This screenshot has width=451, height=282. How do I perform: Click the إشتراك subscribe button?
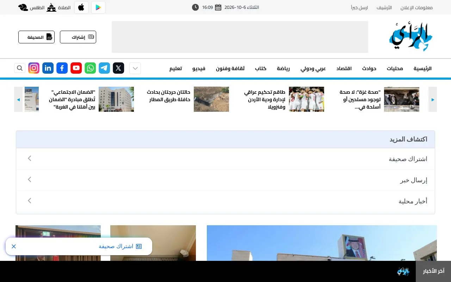pyautogui.click(x=78, y=37)
